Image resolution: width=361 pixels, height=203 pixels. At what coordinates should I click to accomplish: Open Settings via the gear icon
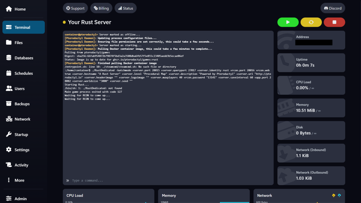pyautogui.click(x=9, y=150)
